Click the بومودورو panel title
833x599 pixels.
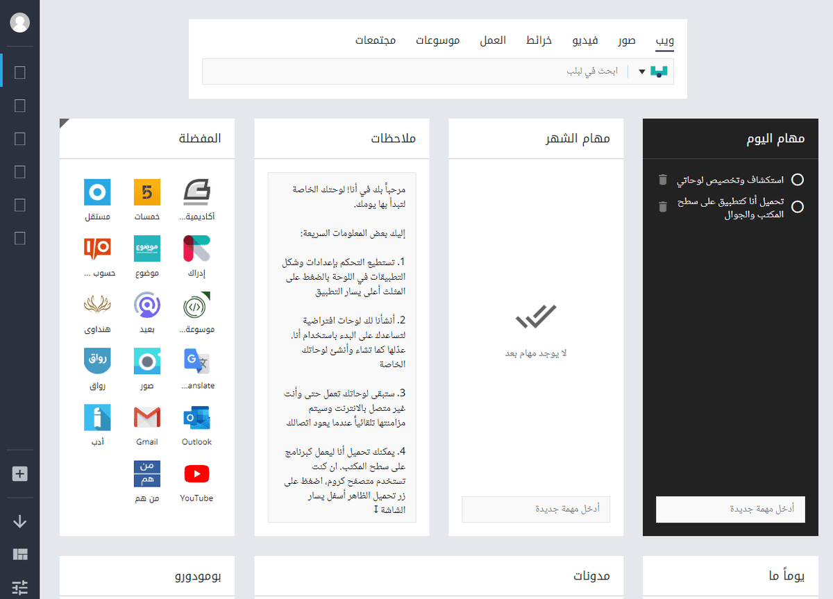pos(198,575)
